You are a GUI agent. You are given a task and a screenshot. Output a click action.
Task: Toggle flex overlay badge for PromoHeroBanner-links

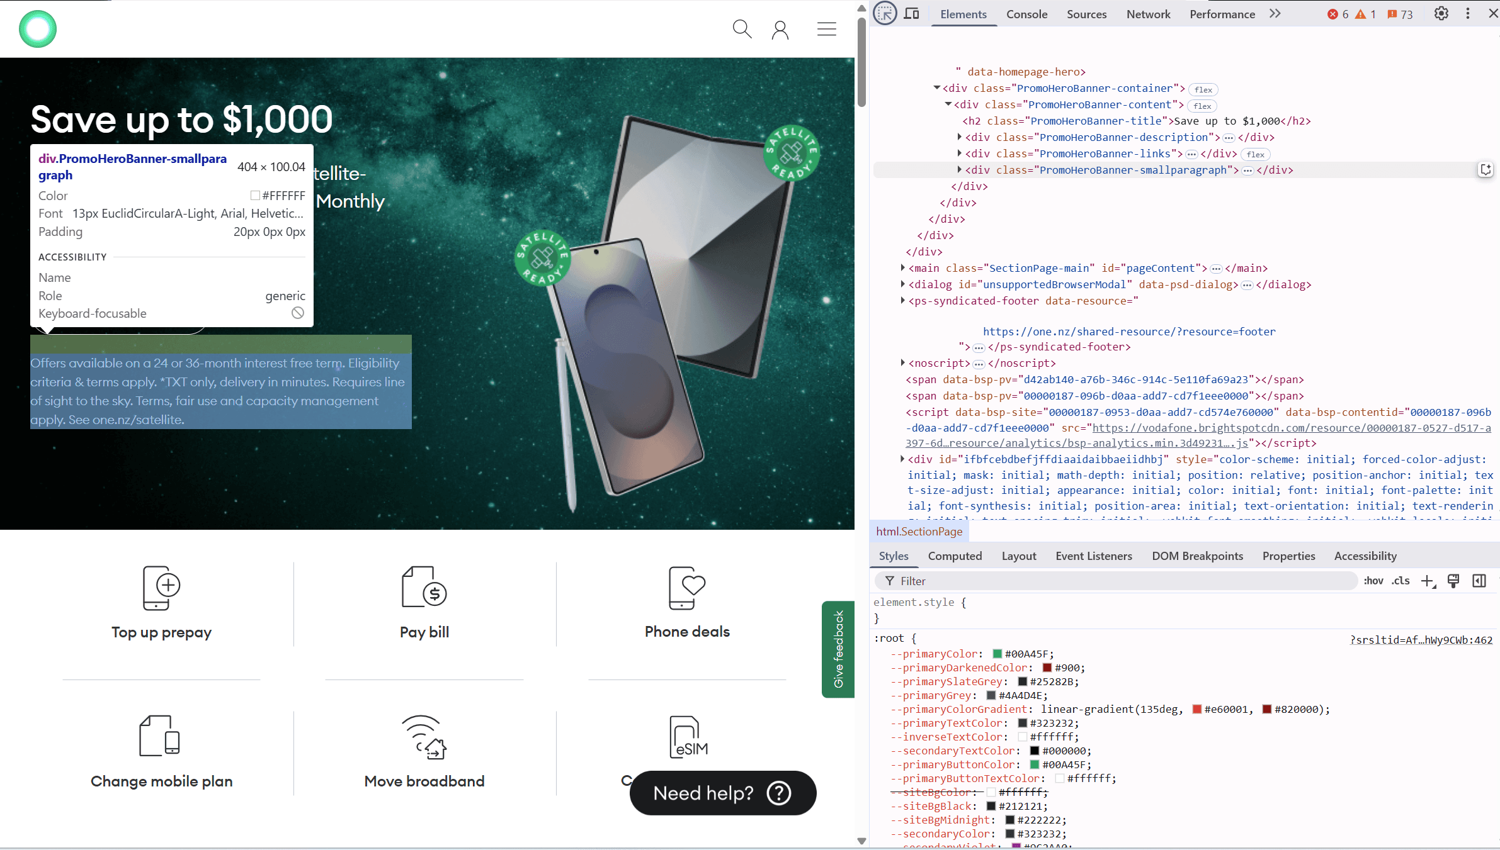(1255, 155)
